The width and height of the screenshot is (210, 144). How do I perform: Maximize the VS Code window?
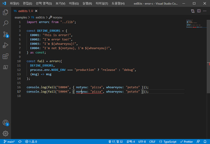pyautogui.click(x=194, y=4)
